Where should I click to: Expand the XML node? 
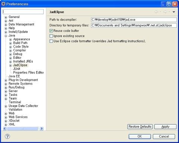[x=6, y=125]
